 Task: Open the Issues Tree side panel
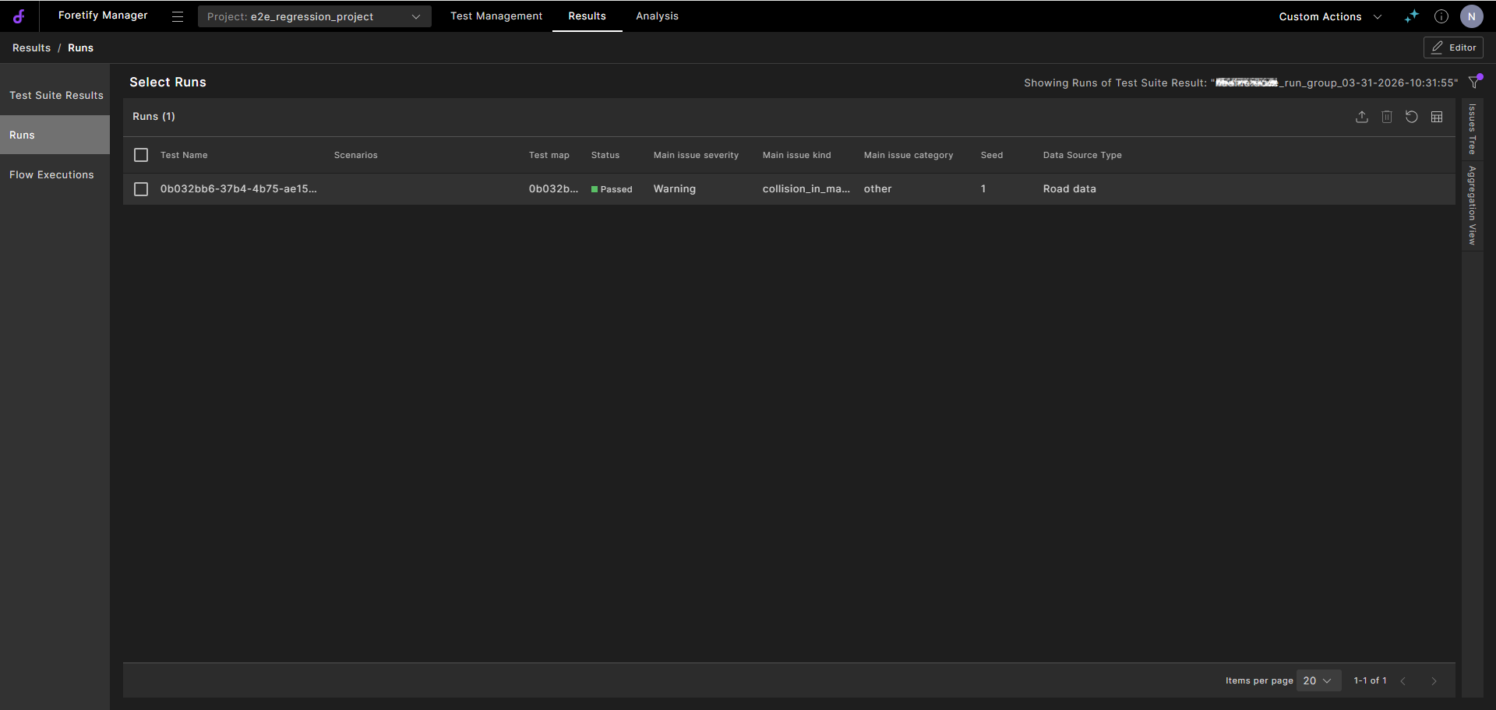click(1473, 128)
